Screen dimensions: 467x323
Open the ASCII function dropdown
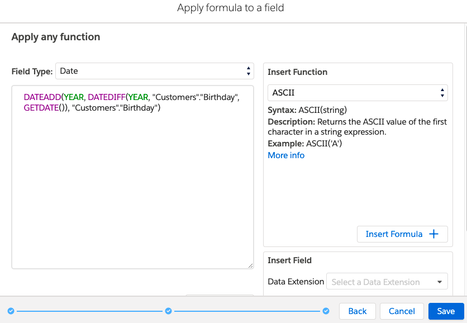(x=358, y=93)
